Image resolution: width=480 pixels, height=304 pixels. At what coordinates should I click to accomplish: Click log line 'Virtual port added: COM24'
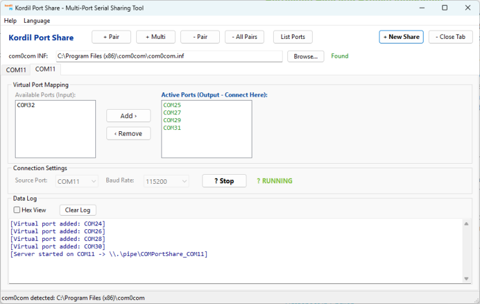point(58,223)
